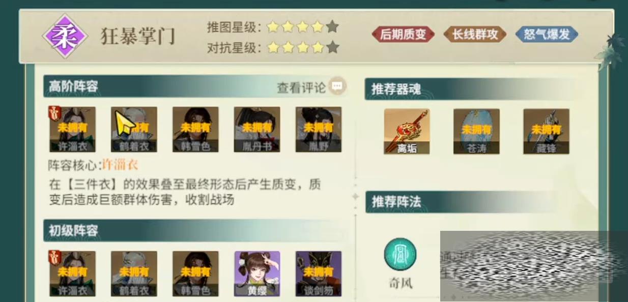
Task: Open the 苍涛 weapon soul icon
Action: (x=476, y=131)
